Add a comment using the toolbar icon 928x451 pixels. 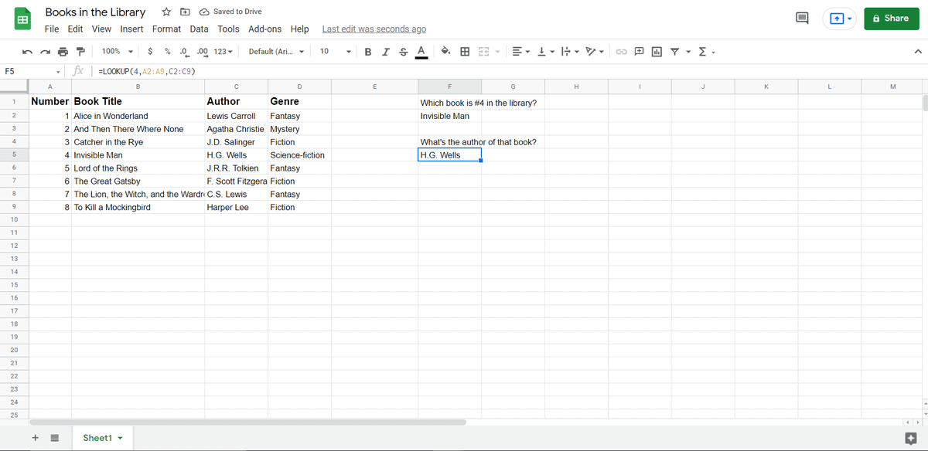pyautogui.click(x=639, y=52)
